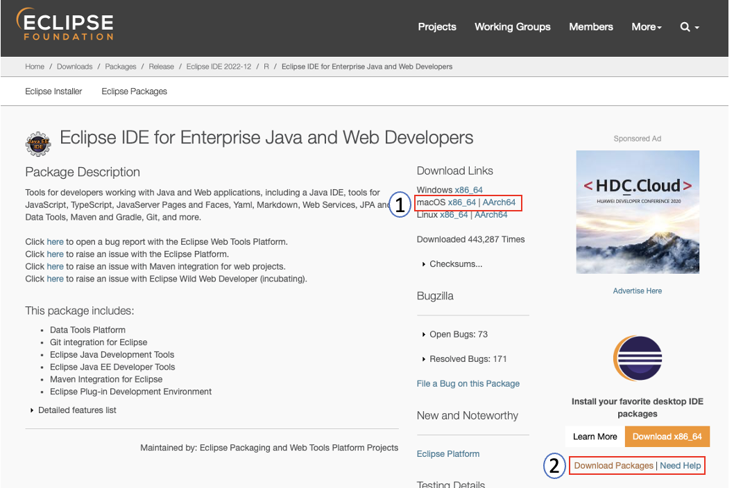This screenshot has height=488, width=734.
Task: Click the 'New and Noteworthy' heading
Action: point(467,415)
